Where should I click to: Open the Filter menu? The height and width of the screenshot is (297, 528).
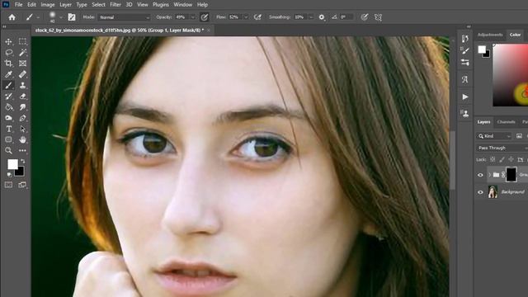(x=115, y=5)
